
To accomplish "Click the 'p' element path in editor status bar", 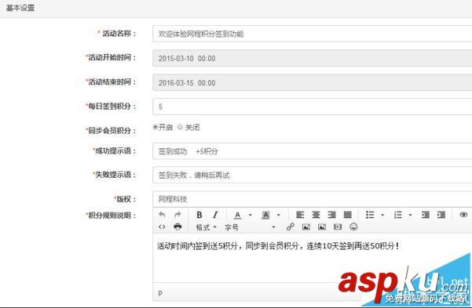I will (160, 292).
